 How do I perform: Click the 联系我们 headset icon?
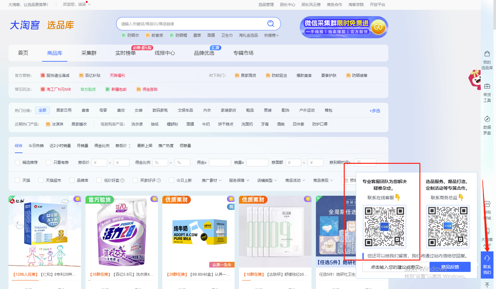coord(487,259)
